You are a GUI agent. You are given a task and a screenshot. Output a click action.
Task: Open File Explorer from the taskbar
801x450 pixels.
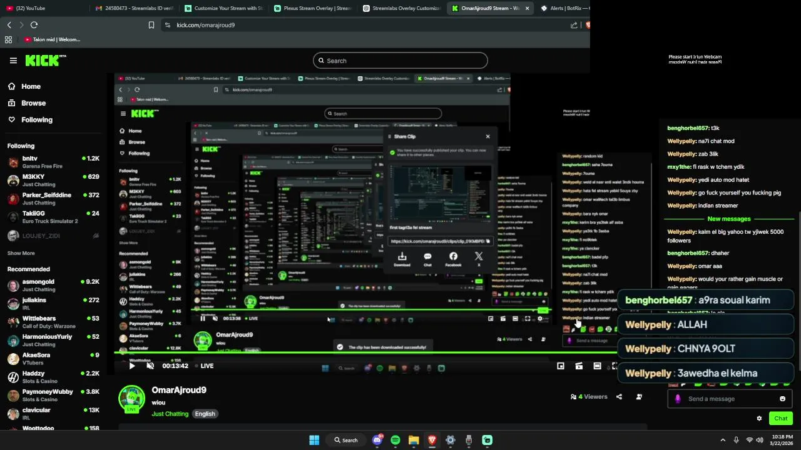click(414, 440)
